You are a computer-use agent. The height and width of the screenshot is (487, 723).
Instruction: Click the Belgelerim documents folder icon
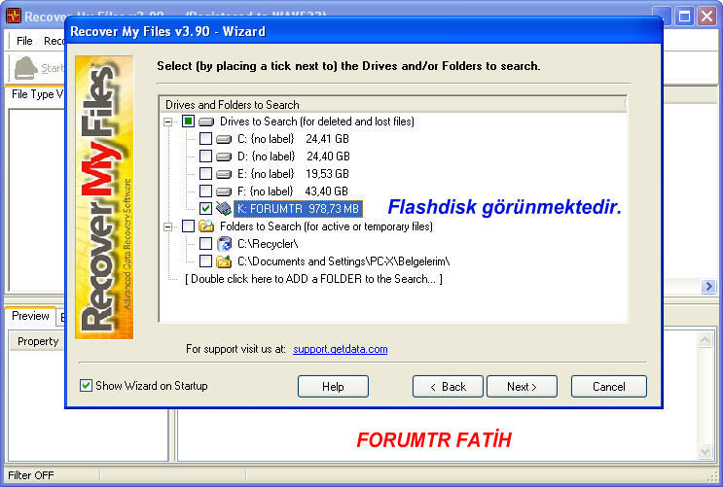(x=224, y=261)
